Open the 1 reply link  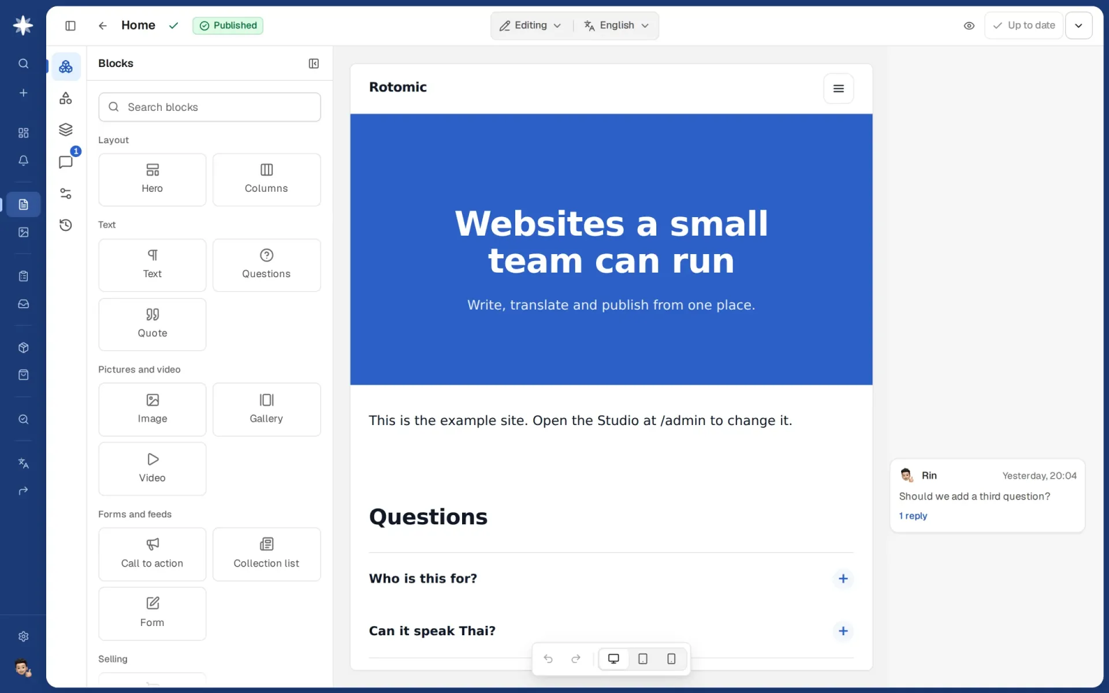(x=913, y=516)
